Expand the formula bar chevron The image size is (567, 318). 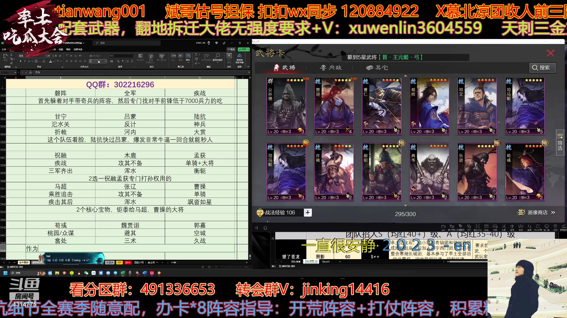click(249, 72)
